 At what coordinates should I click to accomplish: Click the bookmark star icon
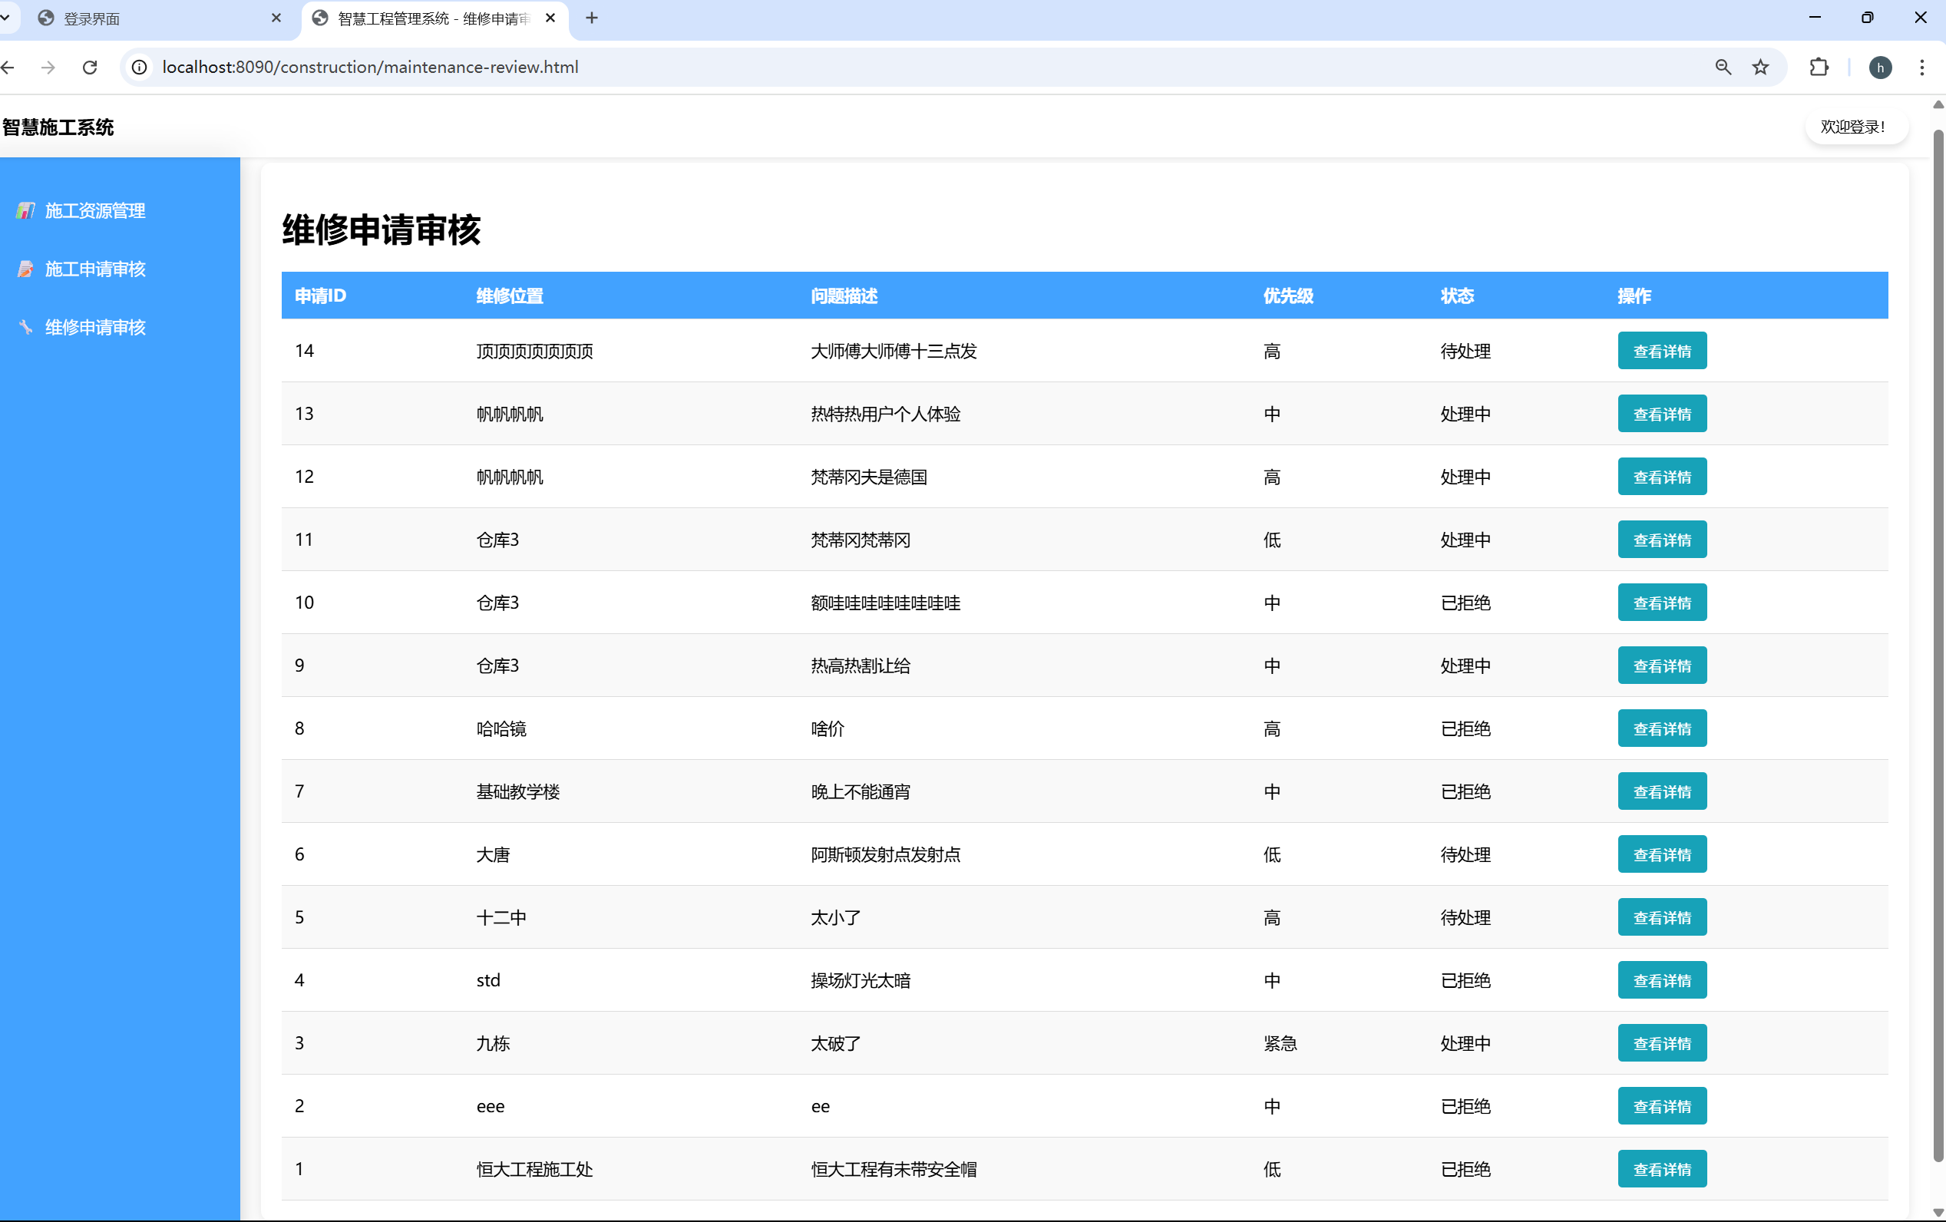[x=1760, y=67]
